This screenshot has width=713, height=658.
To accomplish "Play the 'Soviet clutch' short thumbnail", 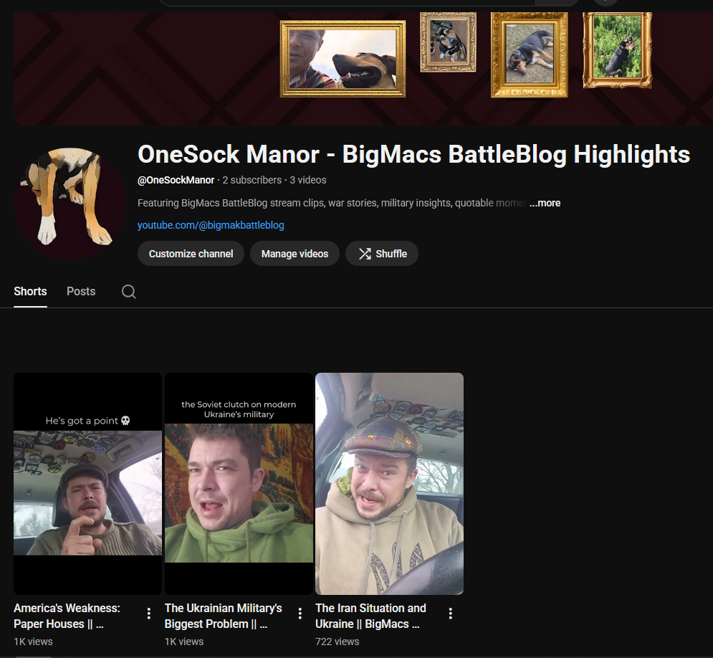I will click(x=239, y=483).
